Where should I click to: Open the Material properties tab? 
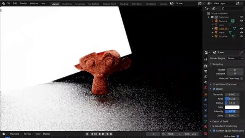point(206,127)
